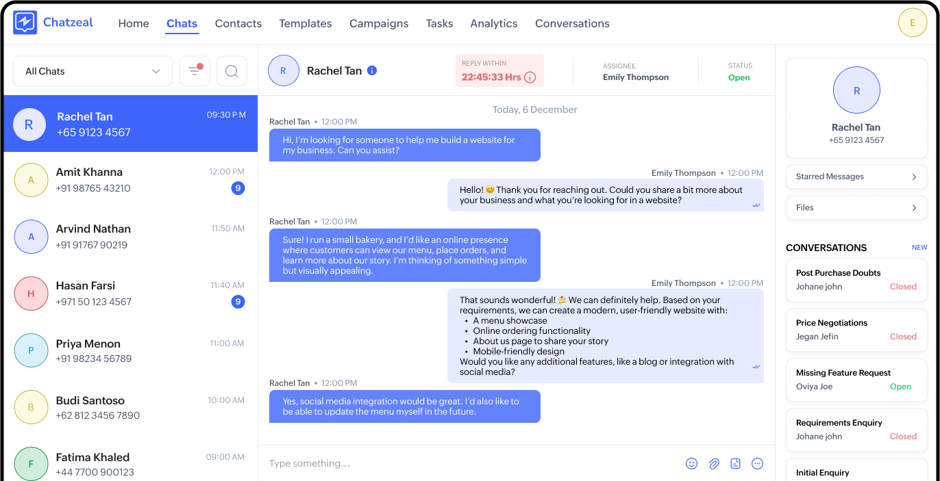This screenshot has height=481, width=940.
Task: Open Amit Khanna chat
Action: point(131,180)
